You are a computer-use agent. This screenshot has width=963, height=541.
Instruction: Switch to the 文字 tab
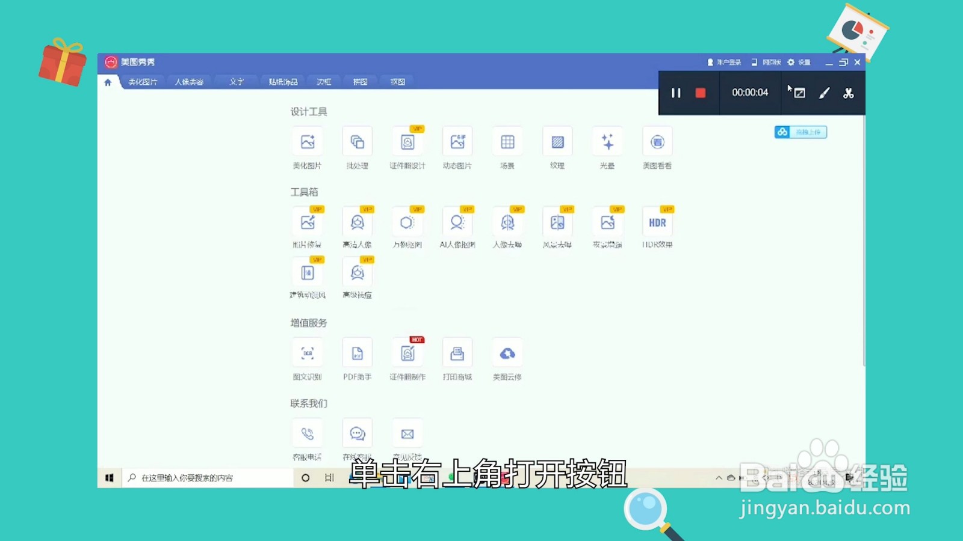237,82
